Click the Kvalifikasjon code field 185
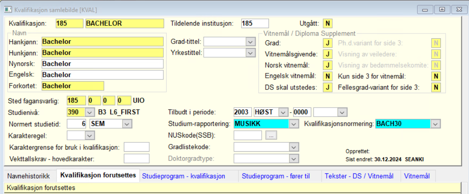The width and height of the screenshot is (469, 194). (69, 23)
